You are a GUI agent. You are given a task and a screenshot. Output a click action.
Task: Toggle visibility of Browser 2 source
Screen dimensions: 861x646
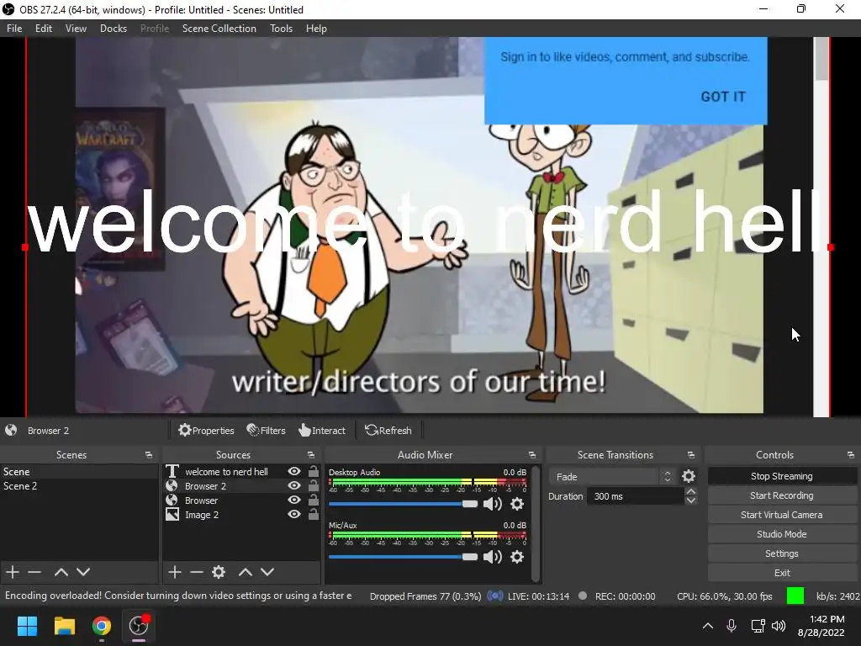coord(294,485)
